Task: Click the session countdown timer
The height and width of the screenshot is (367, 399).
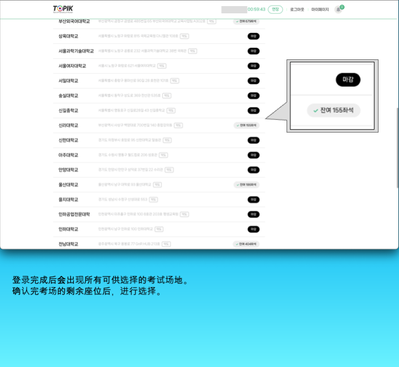Action: point(256,9)
